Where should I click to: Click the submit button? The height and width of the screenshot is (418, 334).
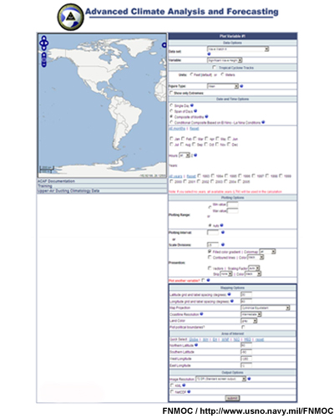point(232,398)
